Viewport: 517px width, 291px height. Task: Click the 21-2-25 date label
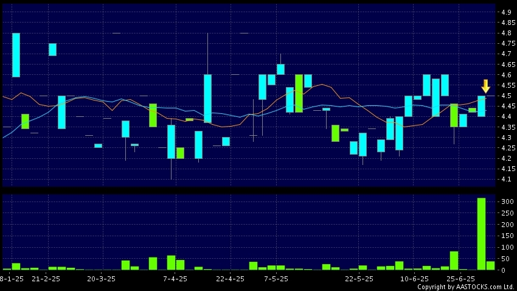click(46, 279)
